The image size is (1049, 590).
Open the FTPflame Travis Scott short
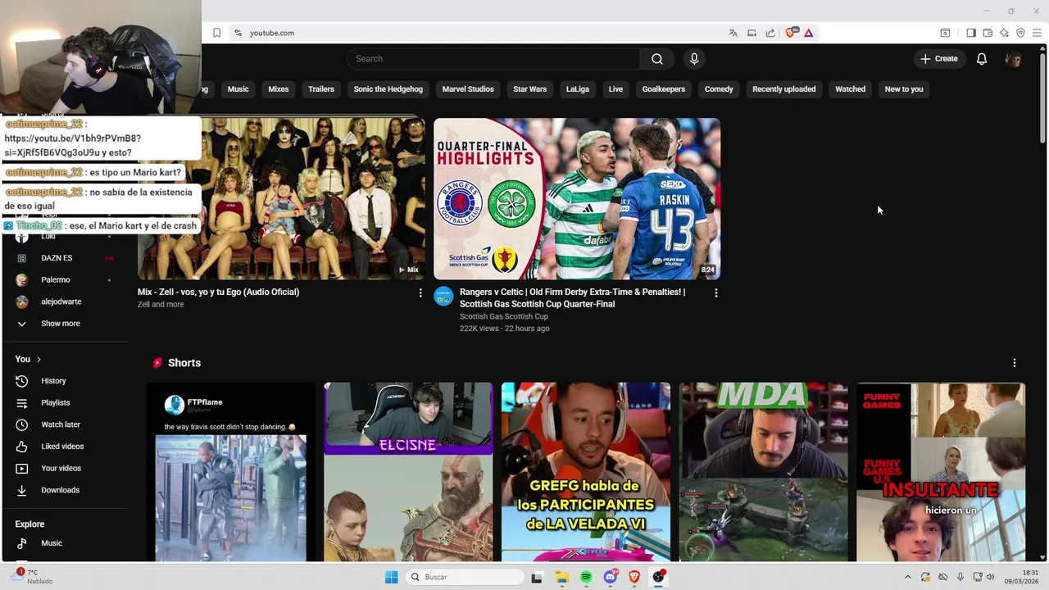tap(231, 472)
